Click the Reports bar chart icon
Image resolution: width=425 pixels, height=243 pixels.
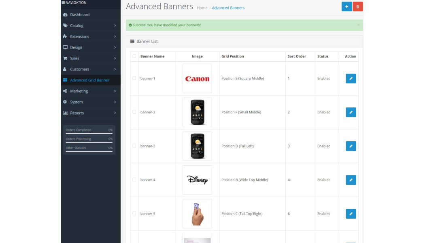click(x=65, y=113)
